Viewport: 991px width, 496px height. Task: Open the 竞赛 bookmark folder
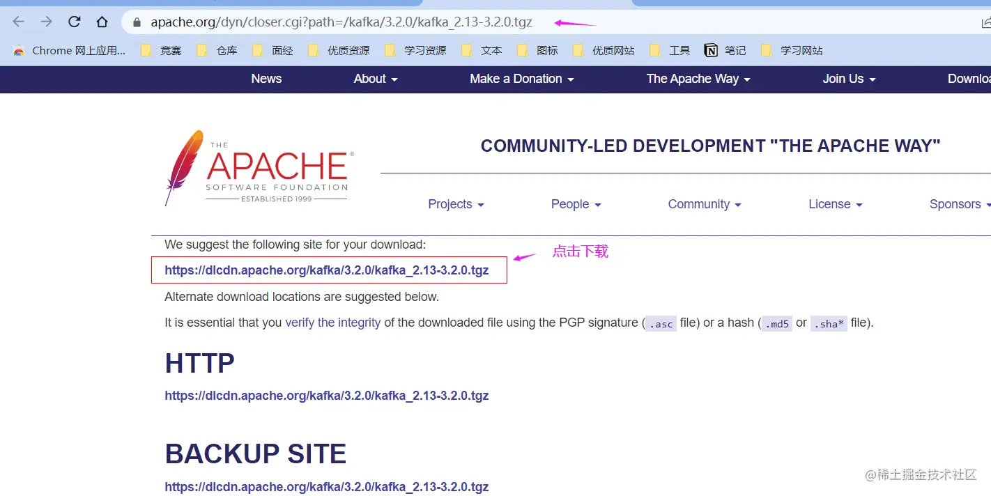[161, 50]
